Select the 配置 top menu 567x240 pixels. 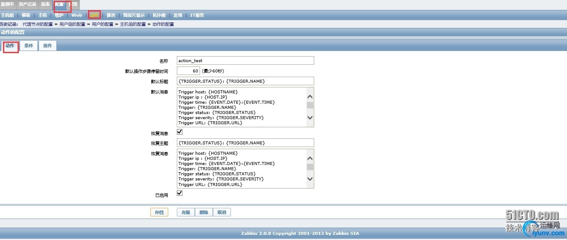[59, 4]
